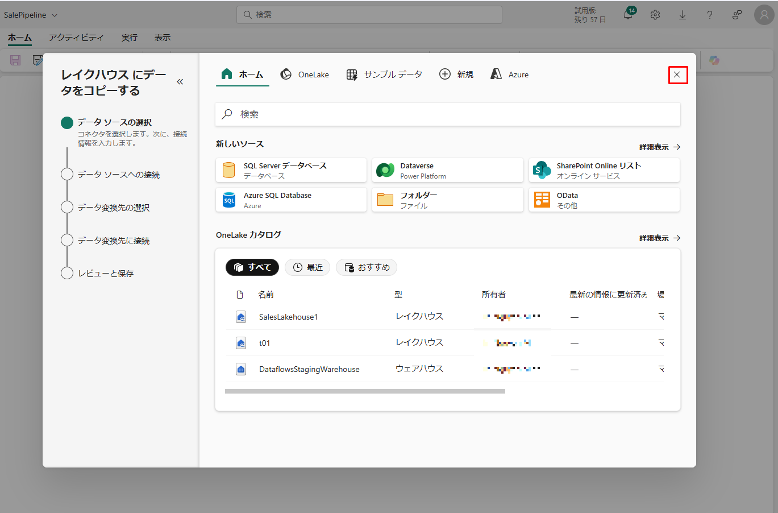The image size is (778, 513).
Task: Expand 詳細表示 for new sources
Action: click(659, 147)
